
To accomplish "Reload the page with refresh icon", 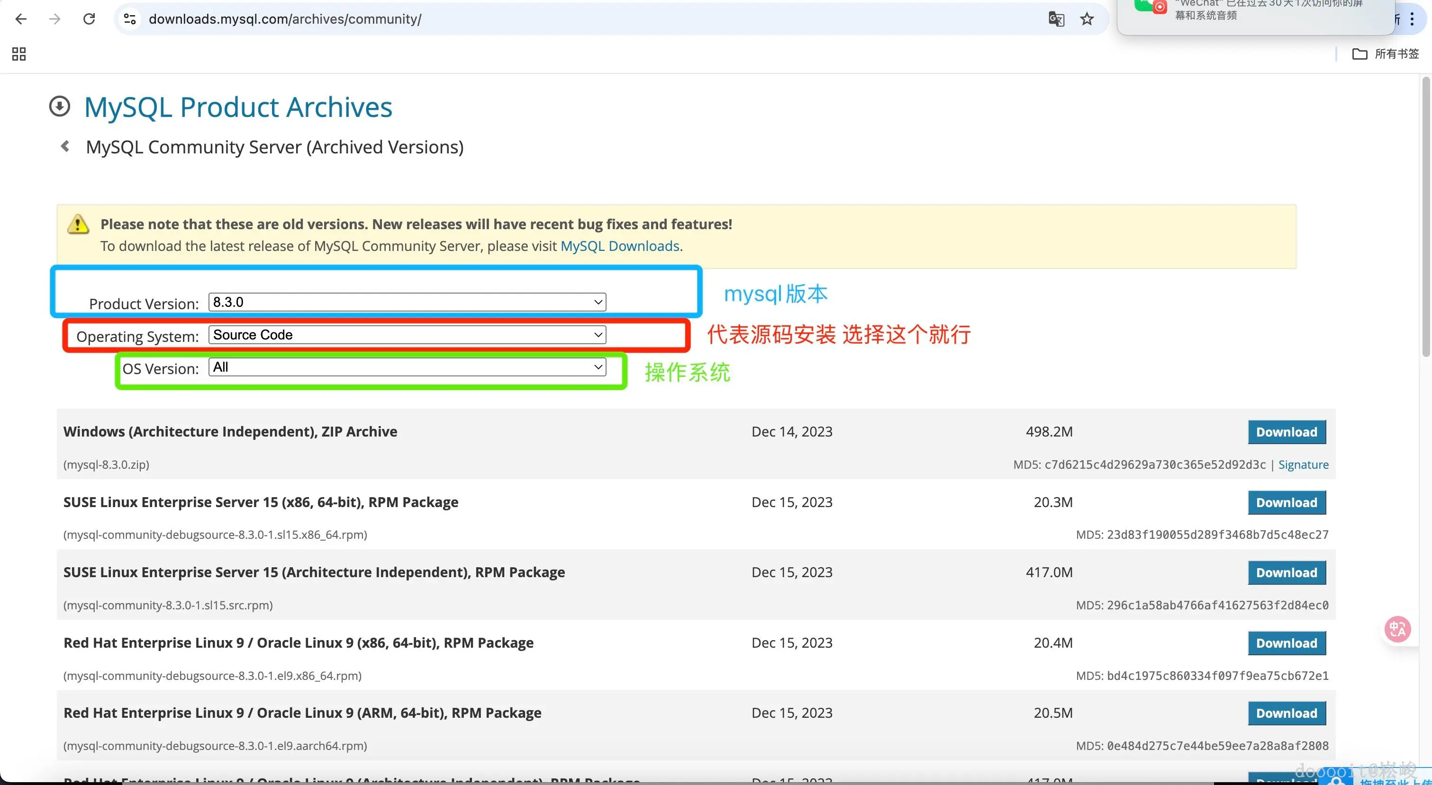I will 89,19.
